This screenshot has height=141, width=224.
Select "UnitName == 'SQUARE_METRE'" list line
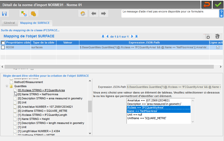coord(159,118)
